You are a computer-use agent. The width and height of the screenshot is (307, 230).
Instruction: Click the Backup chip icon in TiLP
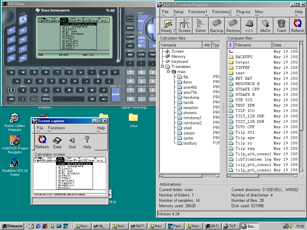216,26
